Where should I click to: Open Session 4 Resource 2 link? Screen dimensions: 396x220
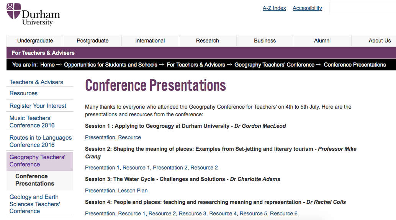click(162, 214)
